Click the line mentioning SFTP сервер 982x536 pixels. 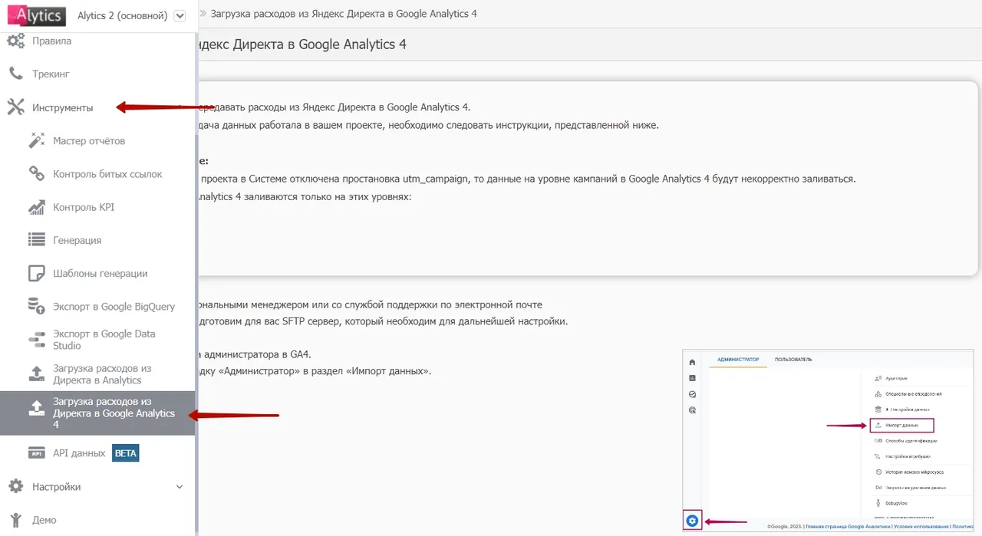pos(383,321)
